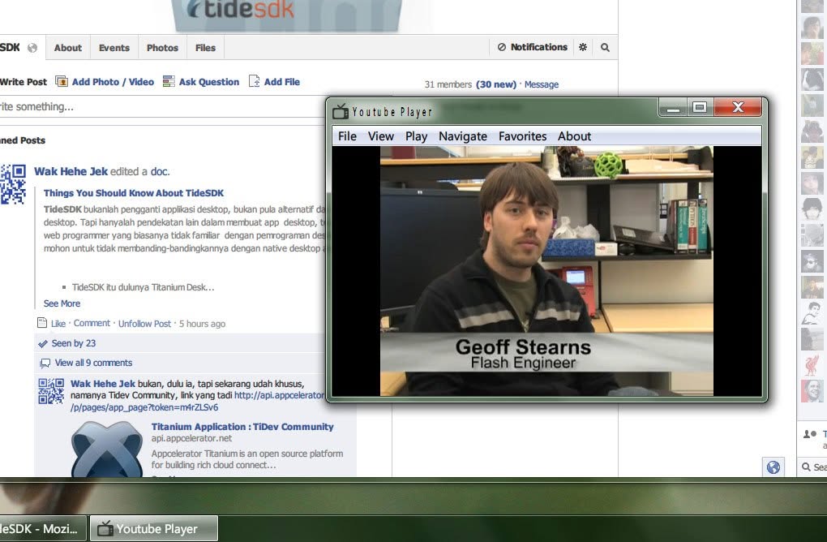This screenshot has height=542, width=827.
Task: Click Add Photo / Video link
Action: [113, 82]
